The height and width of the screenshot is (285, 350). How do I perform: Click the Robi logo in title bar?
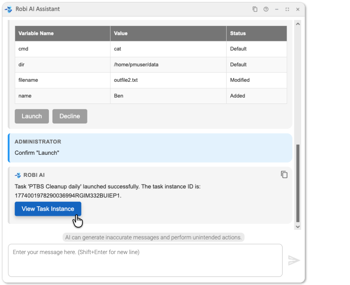click(x=9, y=9)
